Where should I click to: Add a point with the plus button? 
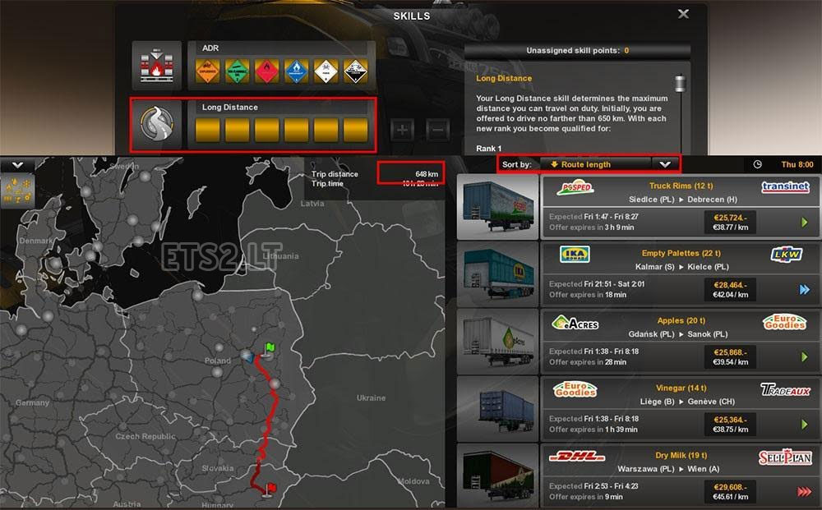click(402, 129)
